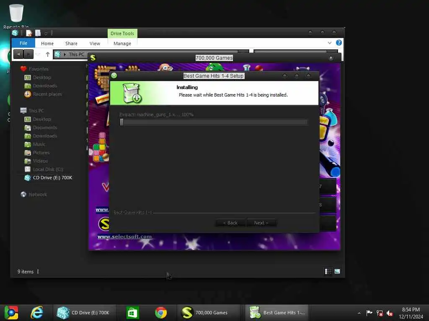Screen dimensions: 429x321
Task: Launch Internet Explorer from the taskbar
Action: [x=37, y=313]
